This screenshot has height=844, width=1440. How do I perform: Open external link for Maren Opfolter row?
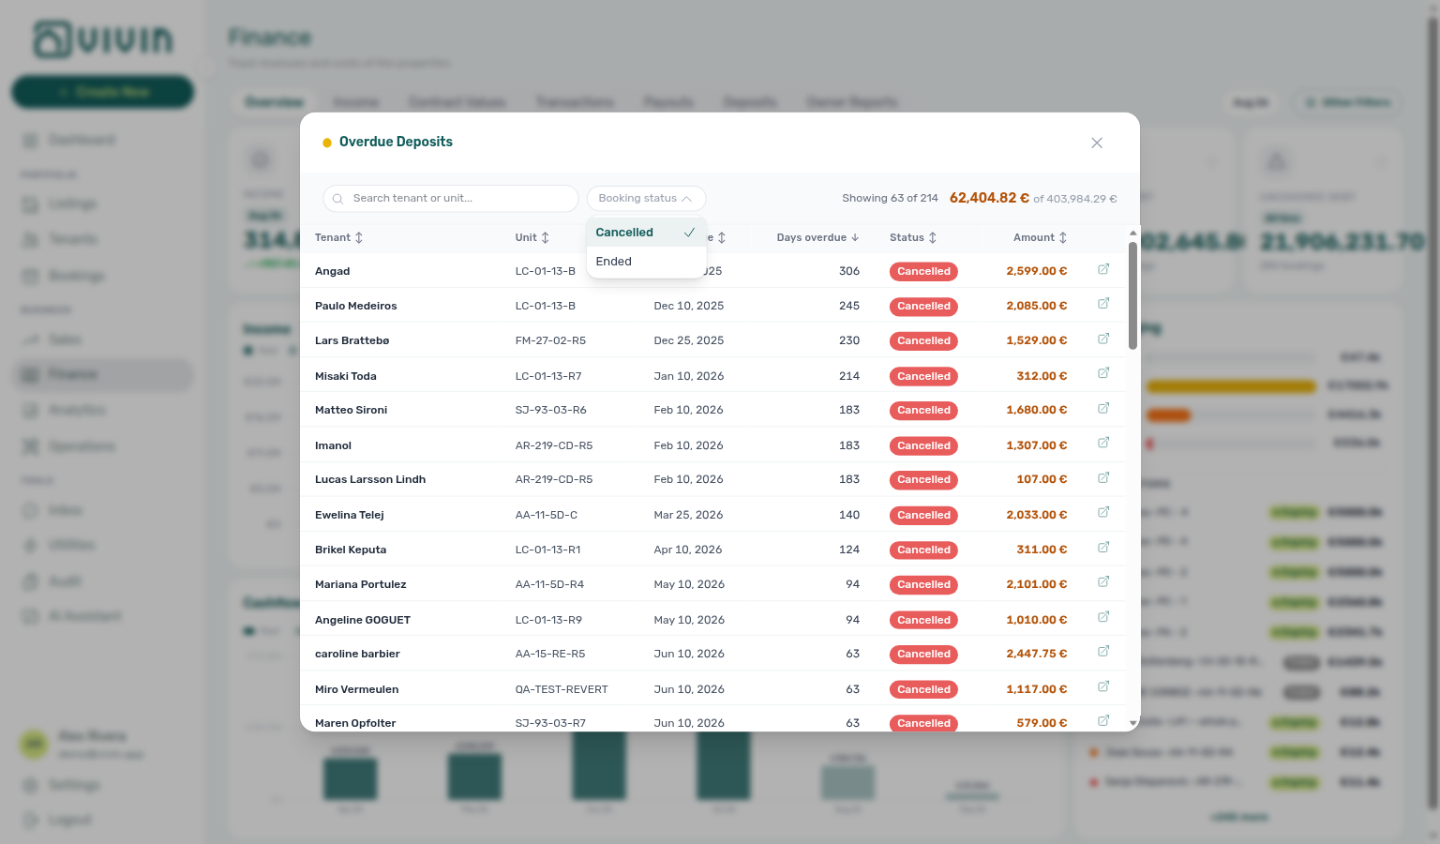tap(1103, 720)
